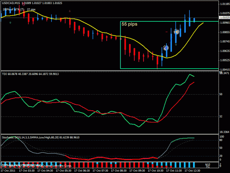The image size is (230, 173).
Task: Click the '17 Oct 12:30' time label
Action: [192, 170]
